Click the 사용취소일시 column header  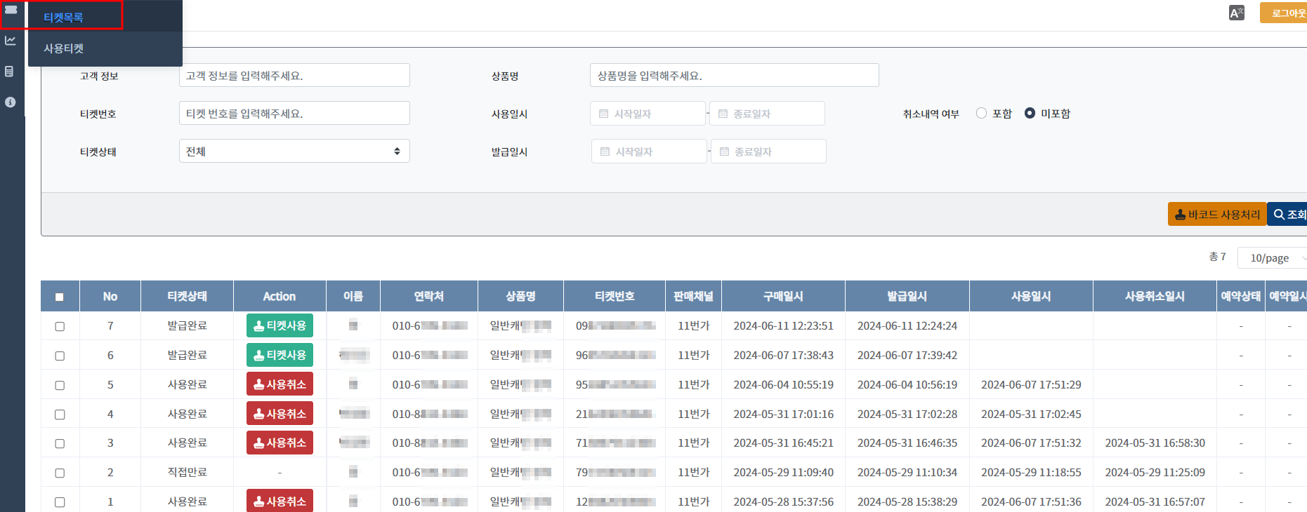coord(1155,296)
